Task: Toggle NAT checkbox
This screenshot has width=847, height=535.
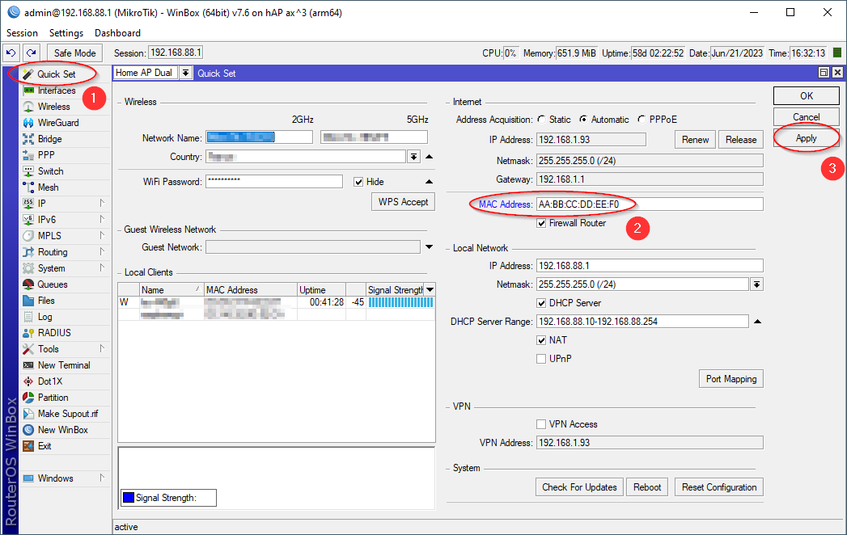Action: [x=541, y=340]
